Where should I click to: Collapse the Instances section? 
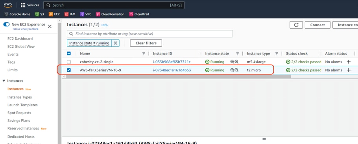coord(4,81)
